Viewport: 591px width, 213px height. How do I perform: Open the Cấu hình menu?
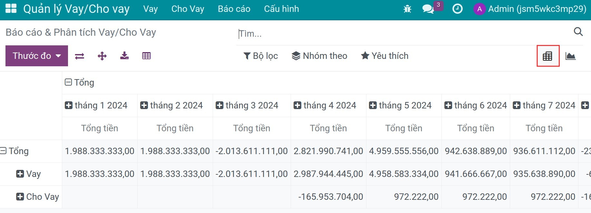281,9
